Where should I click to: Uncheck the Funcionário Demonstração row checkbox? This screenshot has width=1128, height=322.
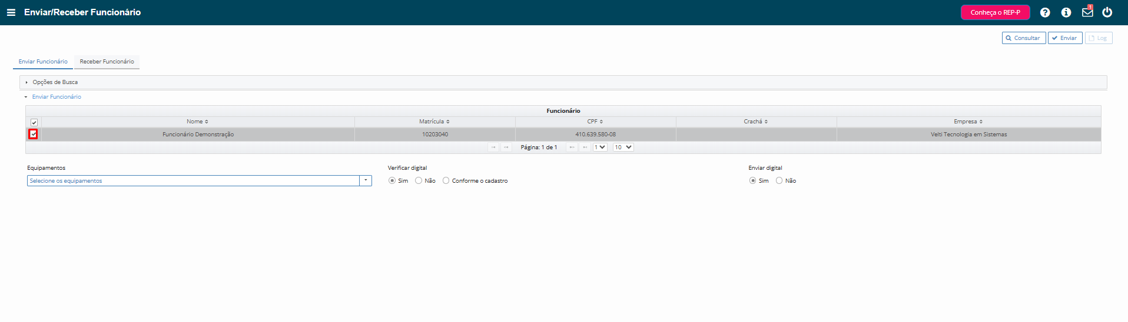(34, 135)
